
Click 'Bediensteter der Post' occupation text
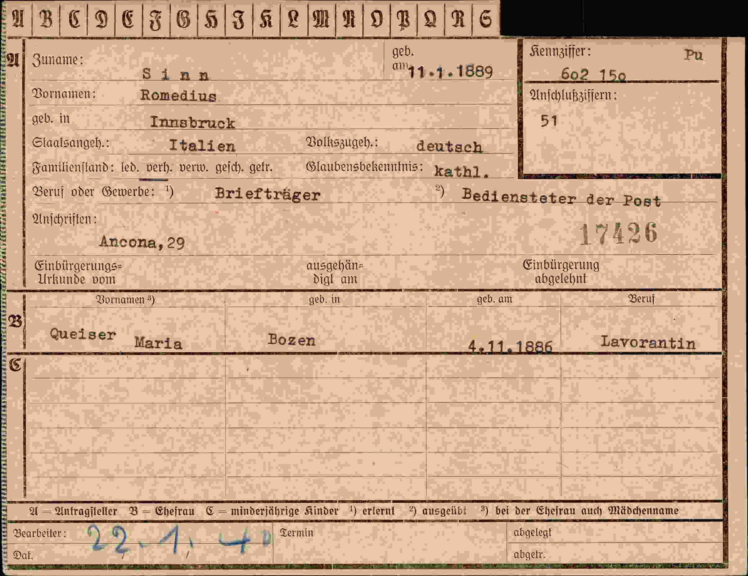561,198
